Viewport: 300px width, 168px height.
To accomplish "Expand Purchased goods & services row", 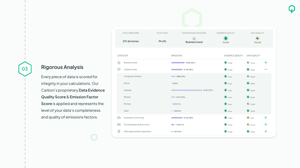I will coord(266,124).
